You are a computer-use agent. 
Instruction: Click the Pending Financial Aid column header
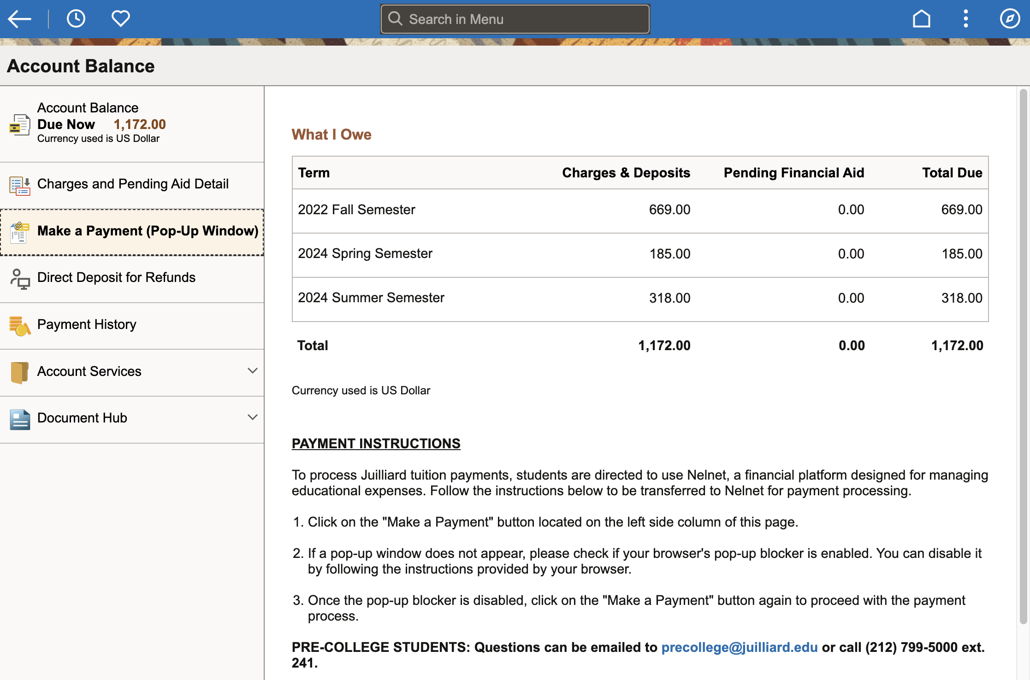tap(793, 173)
